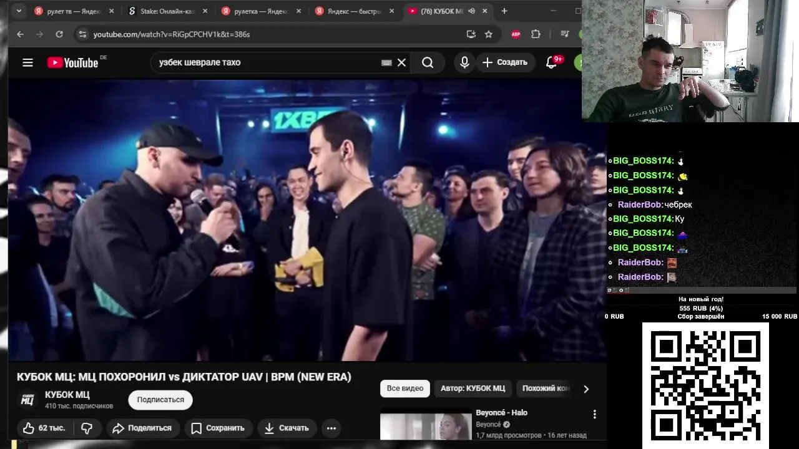799x449 pixels.
Task: Close the рулетка Яндекс tab
Action: coord(298,11)
